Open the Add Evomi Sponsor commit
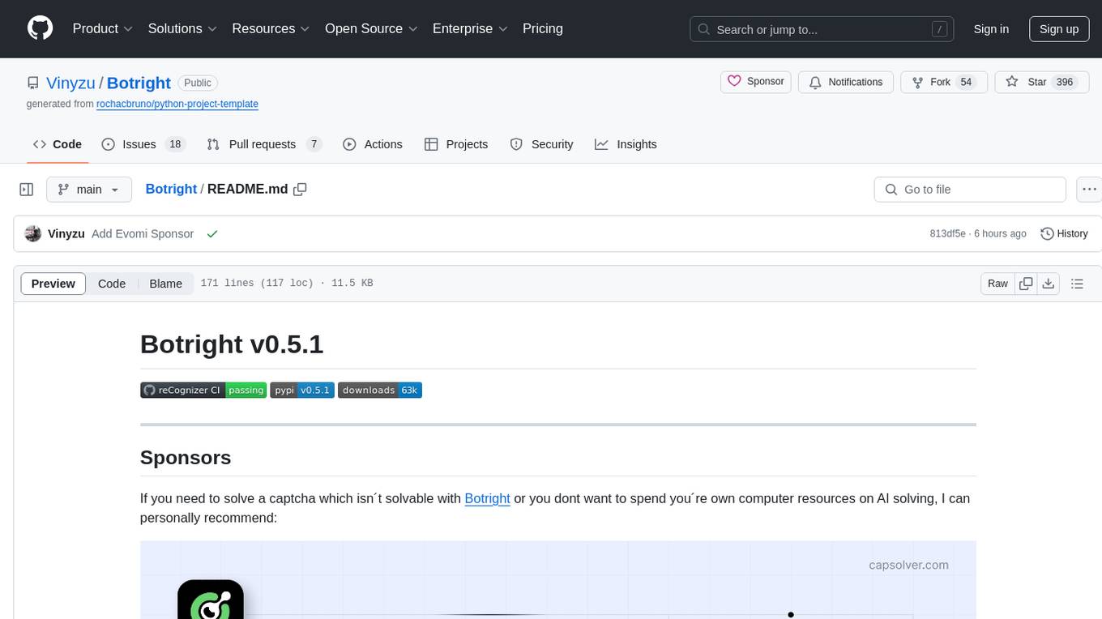This screenshot has height=619, width=1102. 143,233
